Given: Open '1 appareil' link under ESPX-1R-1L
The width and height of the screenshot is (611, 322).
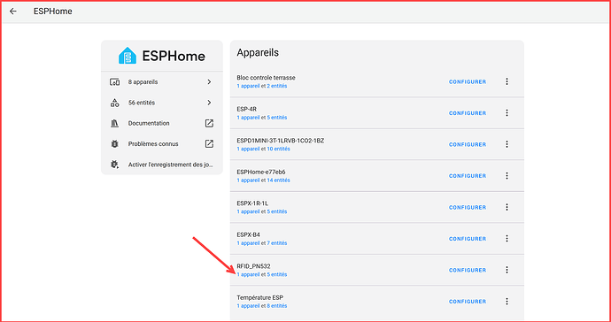Looking at the screenshot, I should click(x=248, y=211).
